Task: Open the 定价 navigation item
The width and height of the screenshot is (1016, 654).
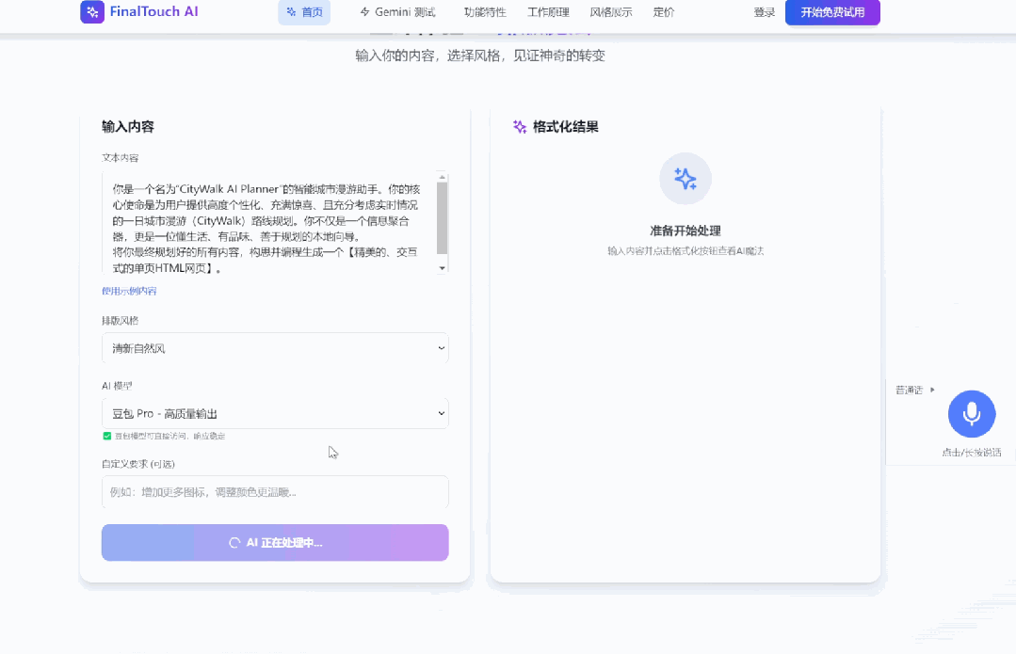Action: (x=664, y=12)
